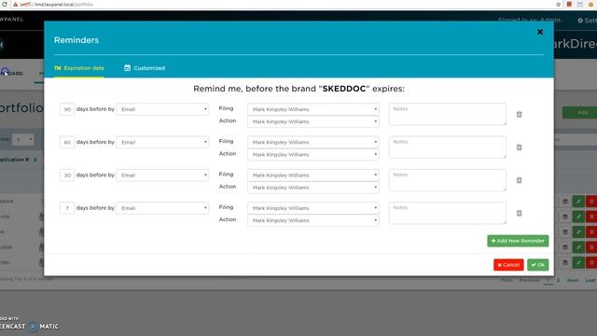Open Action person dropdown for 90 days reminder
Viewport: 597px width, 336px height.
pyautogui.click(x=313, y=121)
